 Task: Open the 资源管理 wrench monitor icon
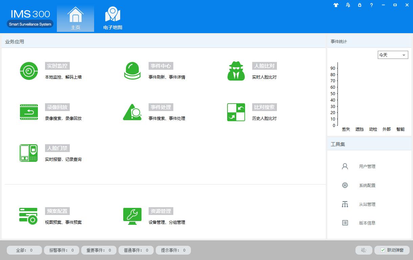[132, 216]
